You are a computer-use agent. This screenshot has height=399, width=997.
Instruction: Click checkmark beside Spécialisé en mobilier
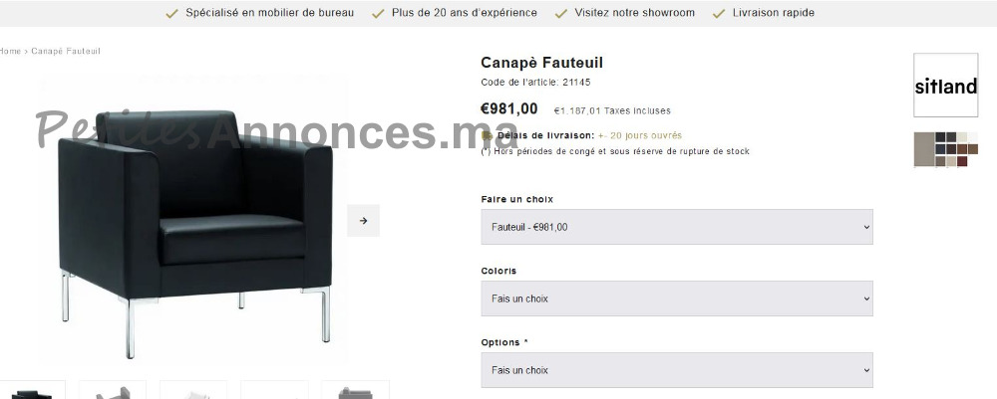[x=171, y=13]
